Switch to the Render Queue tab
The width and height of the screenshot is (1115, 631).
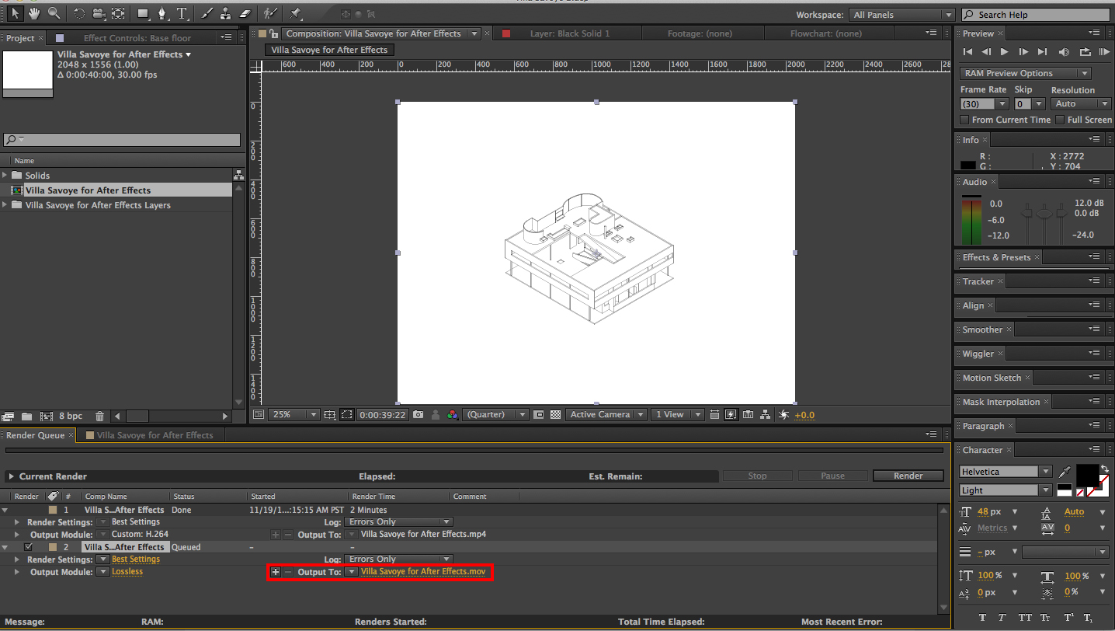point(35,435)
